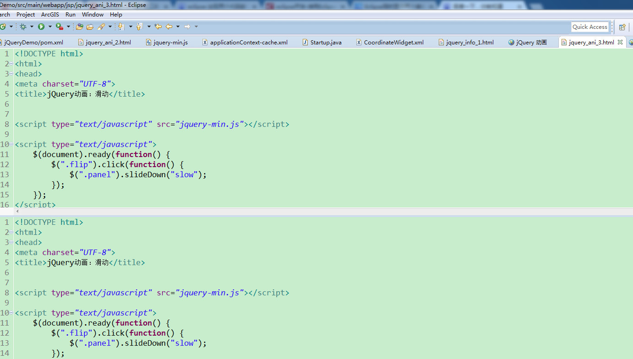Viewport: 633px width, 359px height.
Task: Open the Run menu
Action: pyautogui.click(x=71, y=14)
